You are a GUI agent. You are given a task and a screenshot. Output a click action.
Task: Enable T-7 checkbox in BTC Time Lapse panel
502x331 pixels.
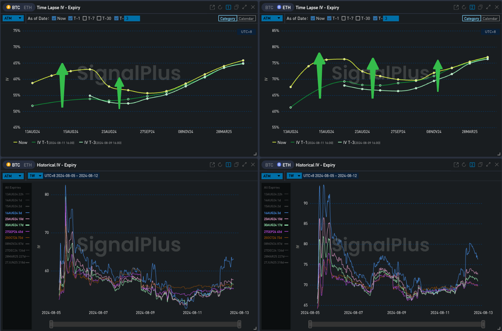85,18
